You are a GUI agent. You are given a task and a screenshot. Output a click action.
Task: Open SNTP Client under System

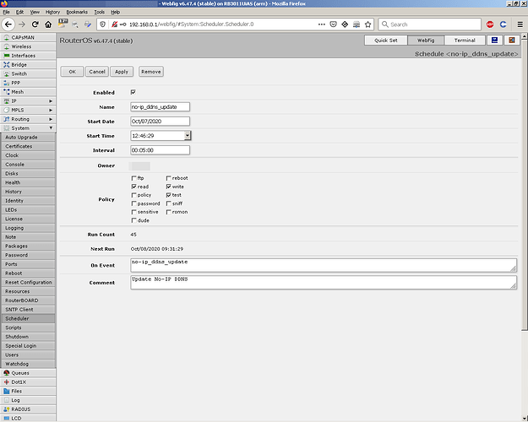point(28,309)
